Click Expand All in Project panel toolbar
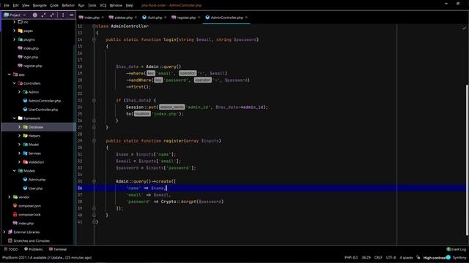This screenshot has height=263, width=469. (x=44, y=15)
